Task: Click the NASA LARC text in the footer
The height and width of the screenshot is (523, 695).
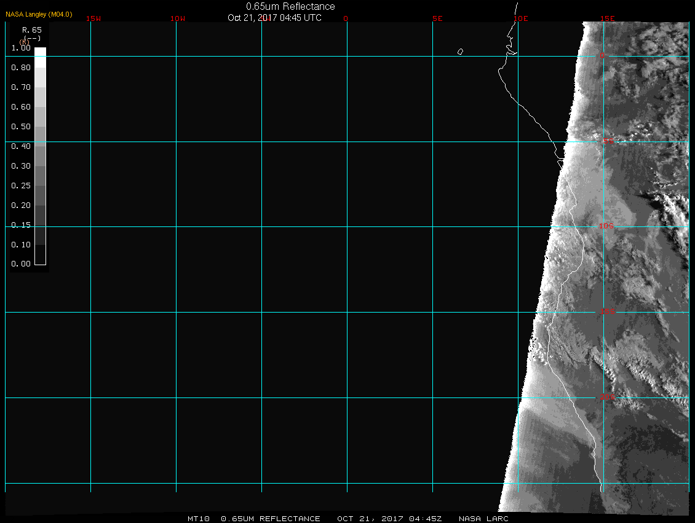Action: (483, 519)
